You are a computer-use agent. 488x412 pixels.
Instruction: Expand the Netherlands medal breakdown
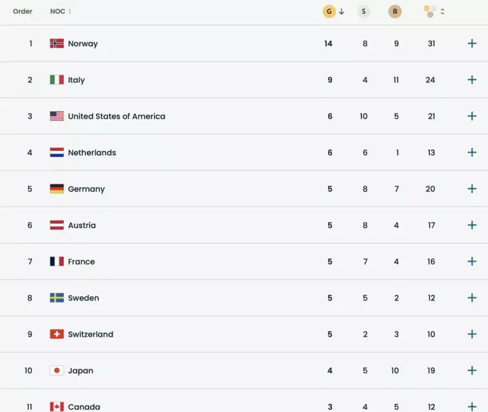tap(472, 153)
